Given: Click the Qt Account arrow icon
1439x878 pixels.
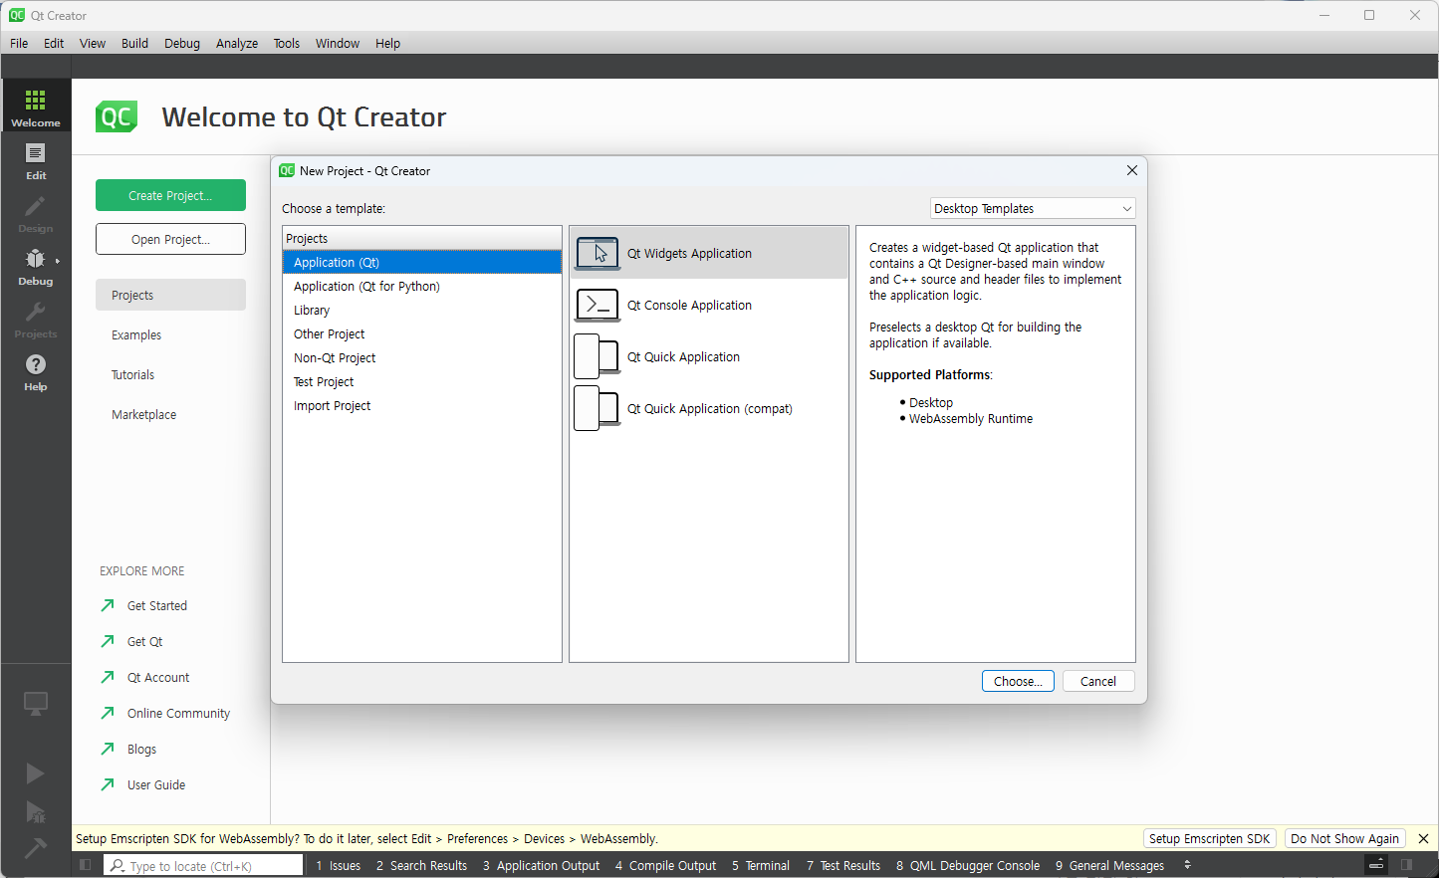Looking at the screenshot, I should coord(108,677).
